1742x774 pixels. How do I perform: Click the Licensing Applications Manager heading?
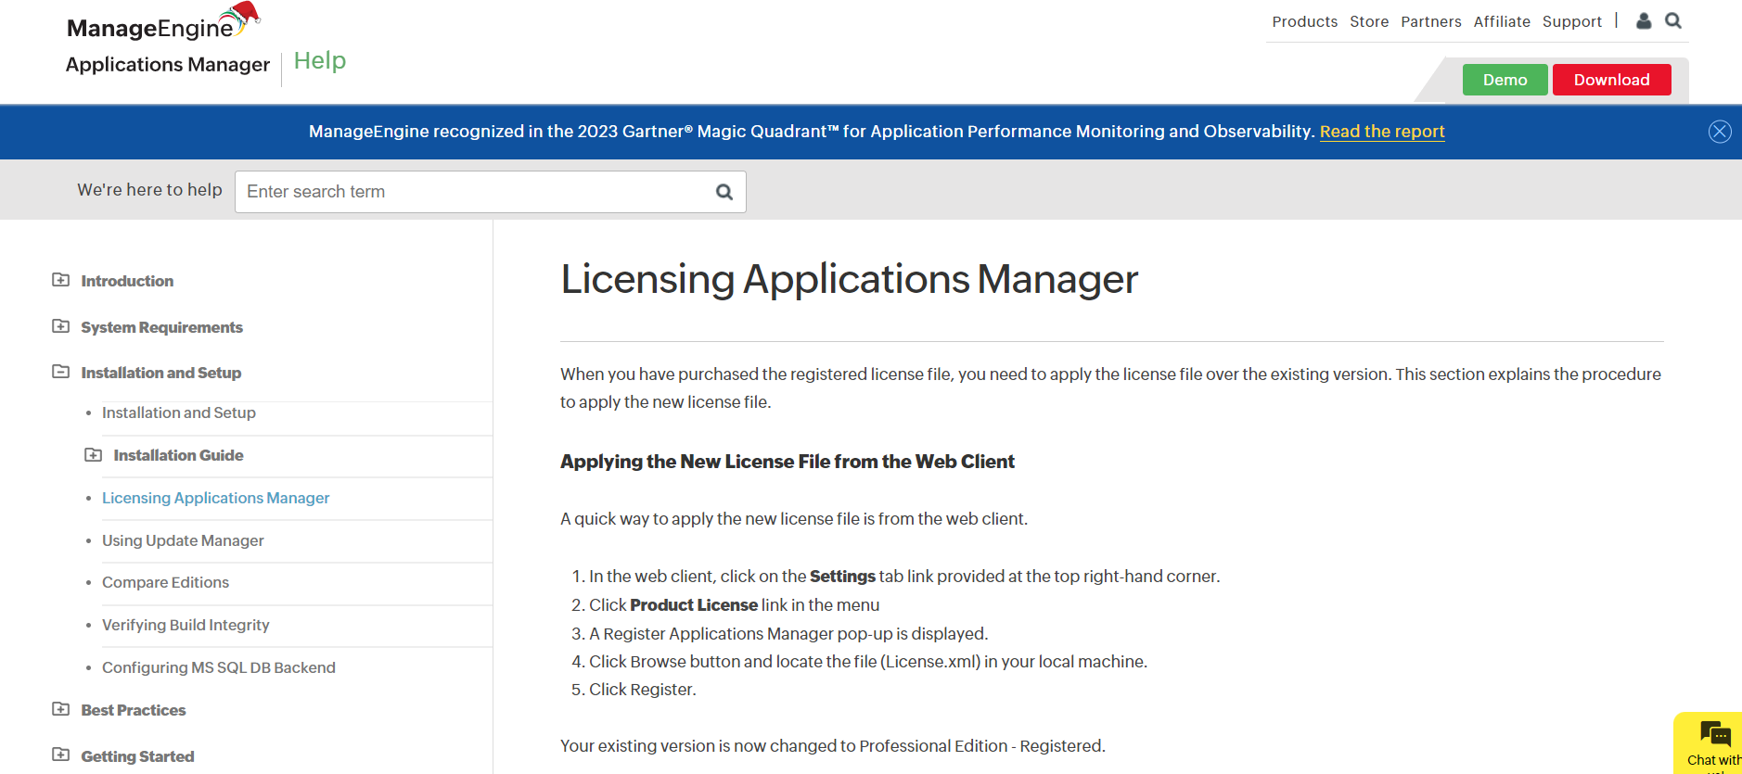click(x=849, y=280)
